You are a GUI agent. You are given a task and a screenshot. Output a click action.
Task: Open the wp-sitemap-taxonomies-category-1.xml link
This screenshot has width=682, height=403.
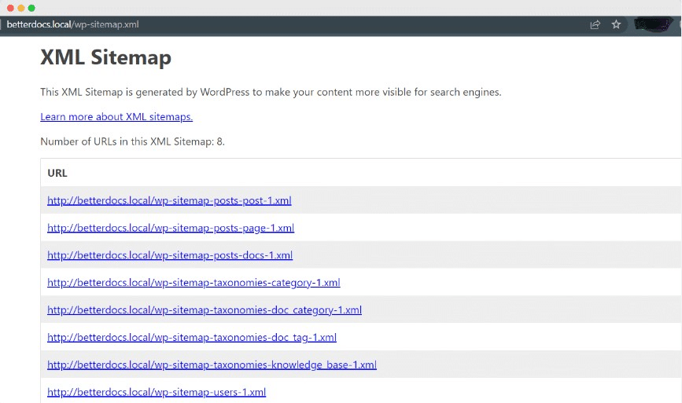(x=194, y=283)
